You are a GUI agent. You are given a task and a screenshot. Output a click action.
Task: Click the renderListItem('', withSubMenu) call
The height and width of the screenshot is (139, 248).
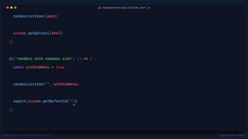[x=46, y=84]
